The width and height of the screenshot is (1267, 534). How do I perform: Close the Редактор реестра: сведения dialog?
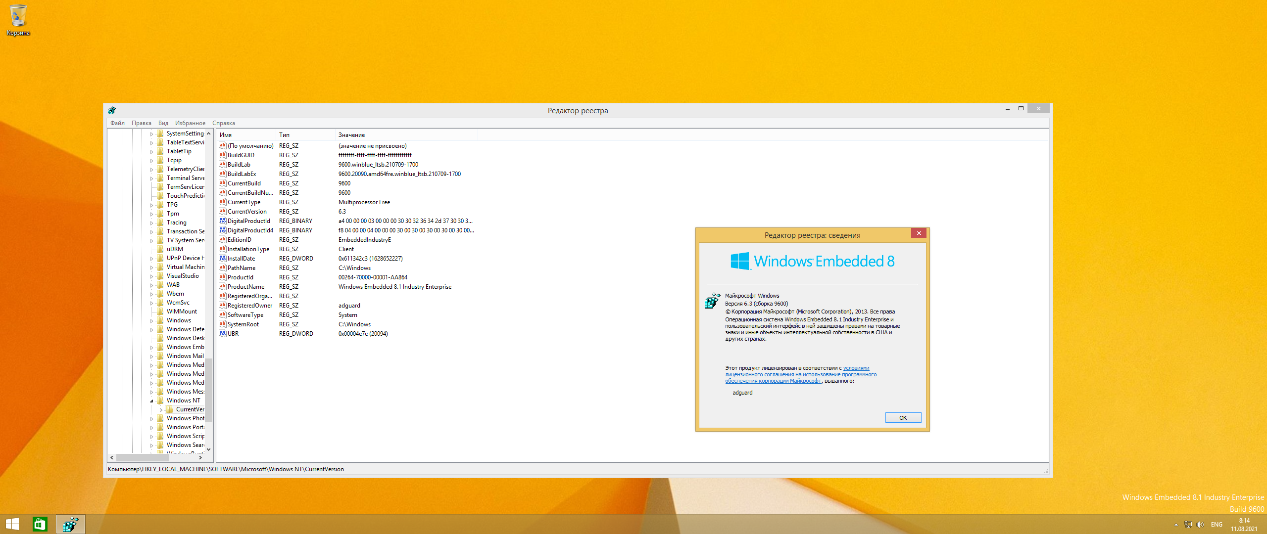pyautogui.click(x=919, y=233)
